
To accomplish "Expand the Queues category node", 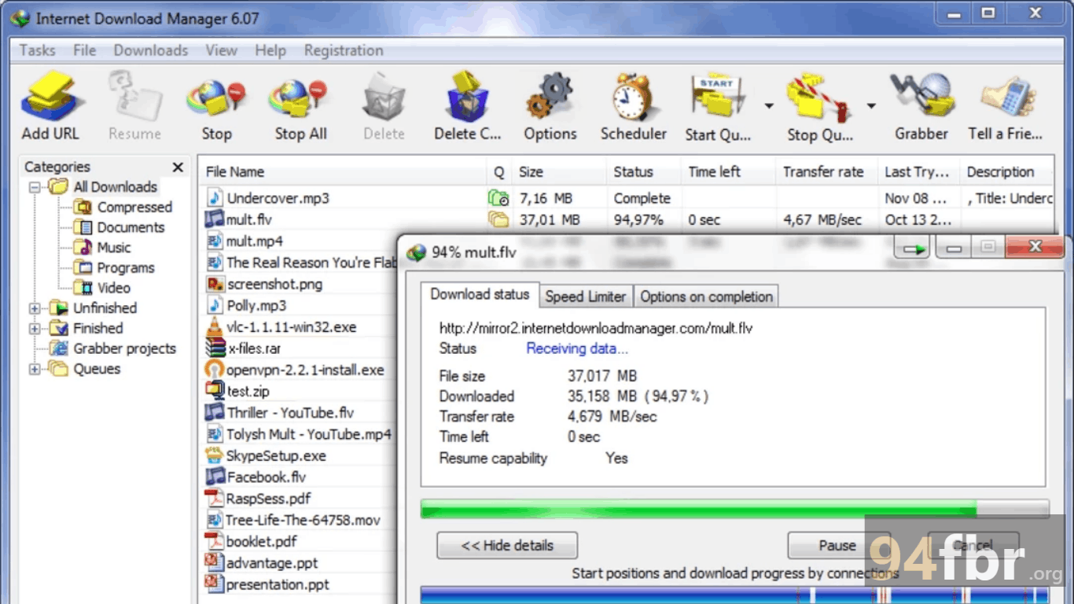I will (35, 370).
